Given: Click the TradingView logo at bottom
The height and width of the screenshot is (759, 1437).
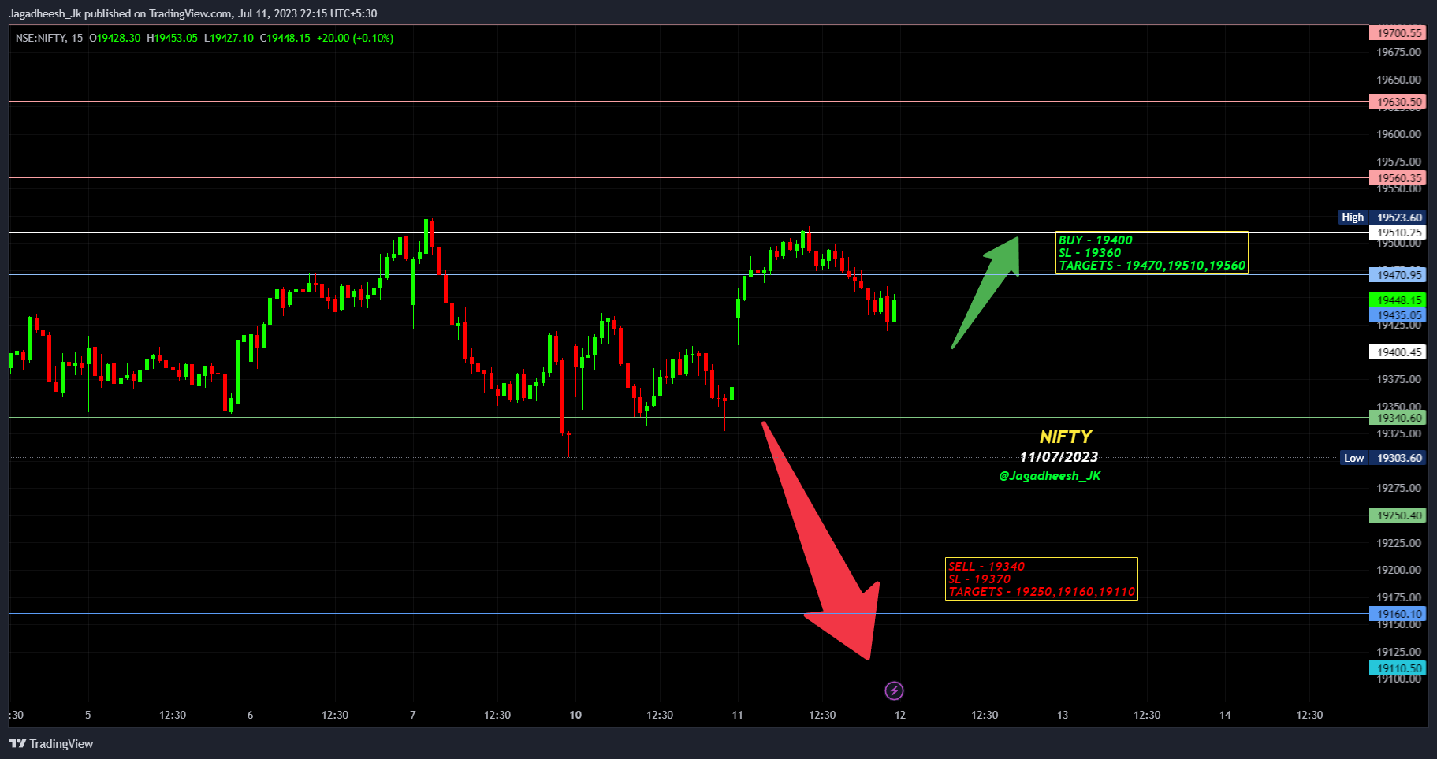Looking at the screenshot, I should tap(51, 743).
